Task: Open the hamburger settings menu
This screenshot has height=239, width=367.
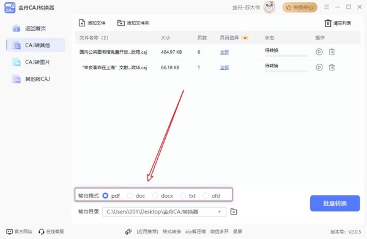Action: 327,7
